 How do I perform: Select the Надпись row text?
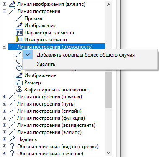[x=27, y=139]
